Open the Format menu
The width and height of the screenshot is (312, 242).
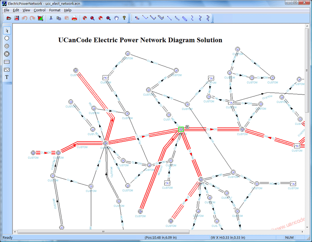point(55,10)
